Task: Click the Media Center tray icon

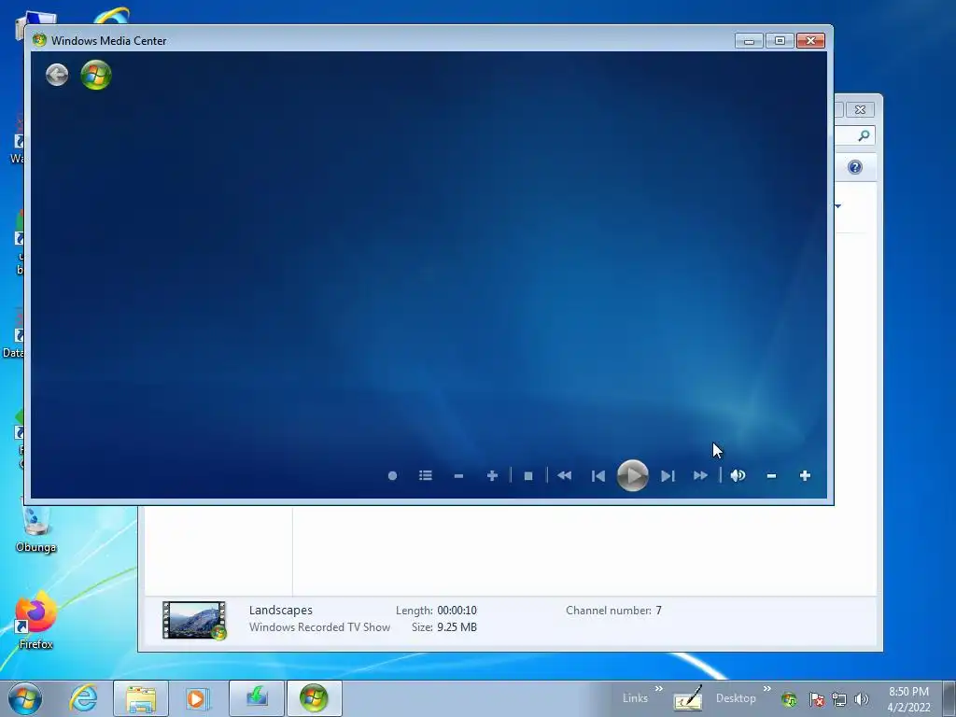Action: pos(789,698)
